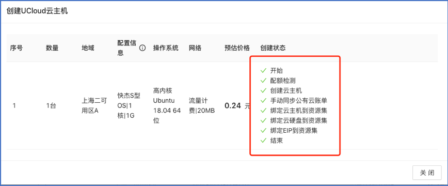Select the 创建云主机 status text
This screenshot has width=448, height=186.
[286, 90]
